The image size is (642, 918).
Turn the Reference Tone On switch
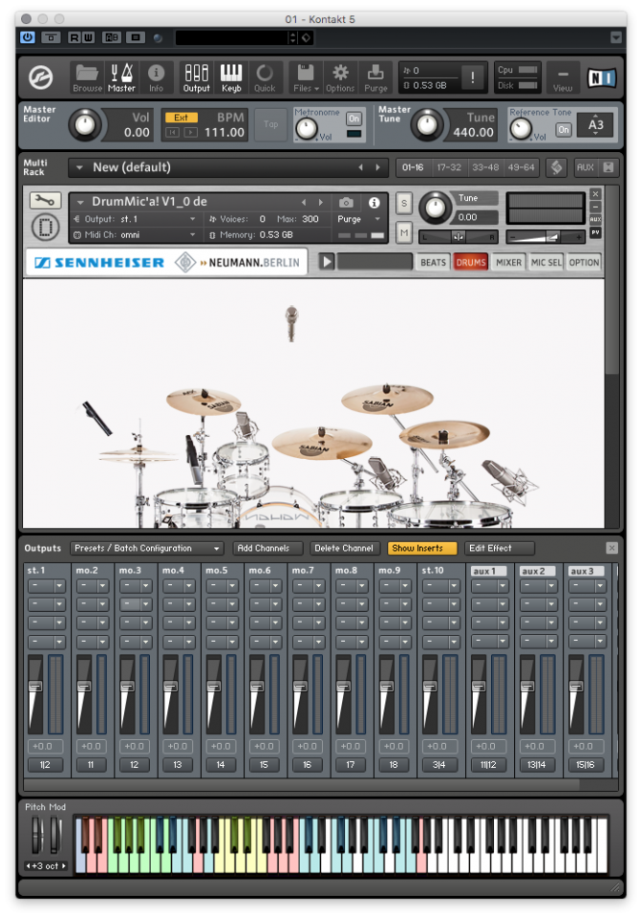tap(563, 129)
